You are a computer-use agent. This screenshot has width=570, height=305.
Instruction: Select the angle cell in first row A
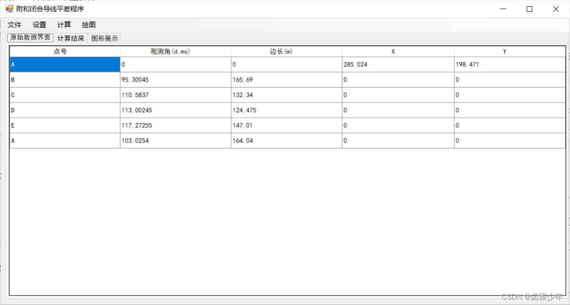(x=176, y=65)
